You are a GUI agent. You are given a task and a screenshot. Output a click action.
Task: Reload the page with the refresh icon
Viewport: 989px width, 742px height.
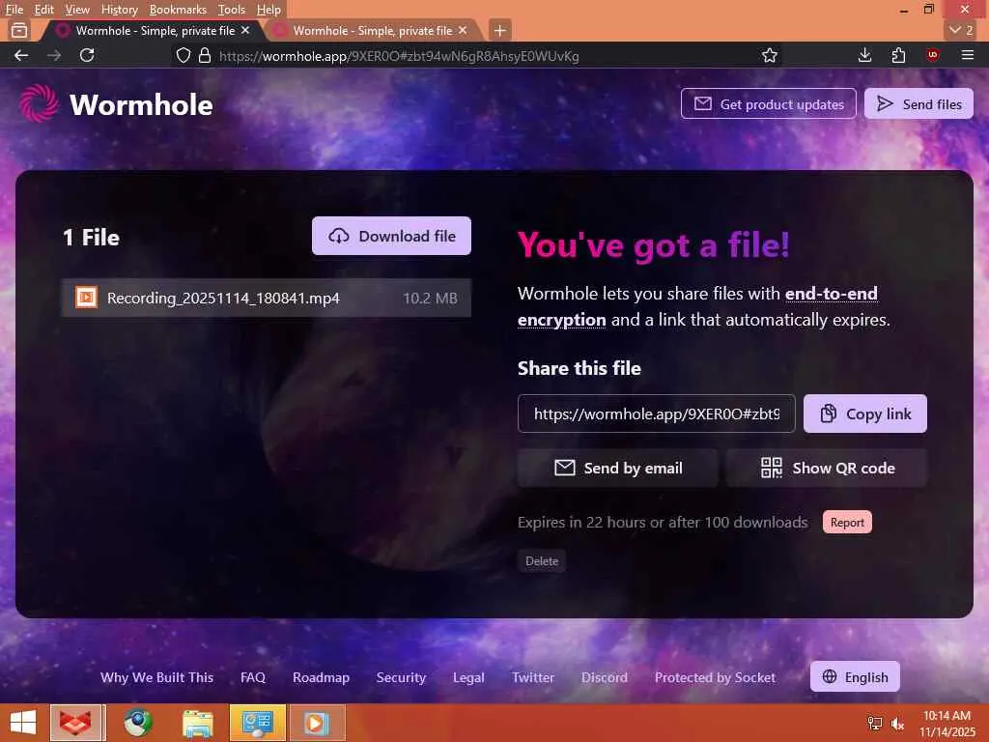[87, 55]
